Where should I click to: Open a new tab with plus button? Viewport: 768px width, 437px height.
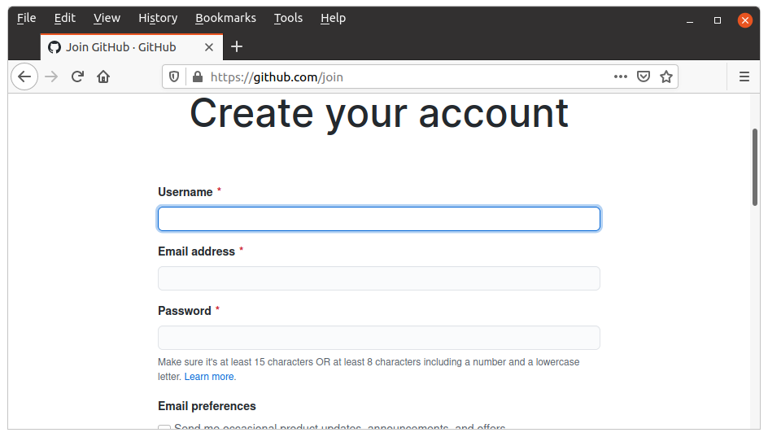tap(237, 46)
